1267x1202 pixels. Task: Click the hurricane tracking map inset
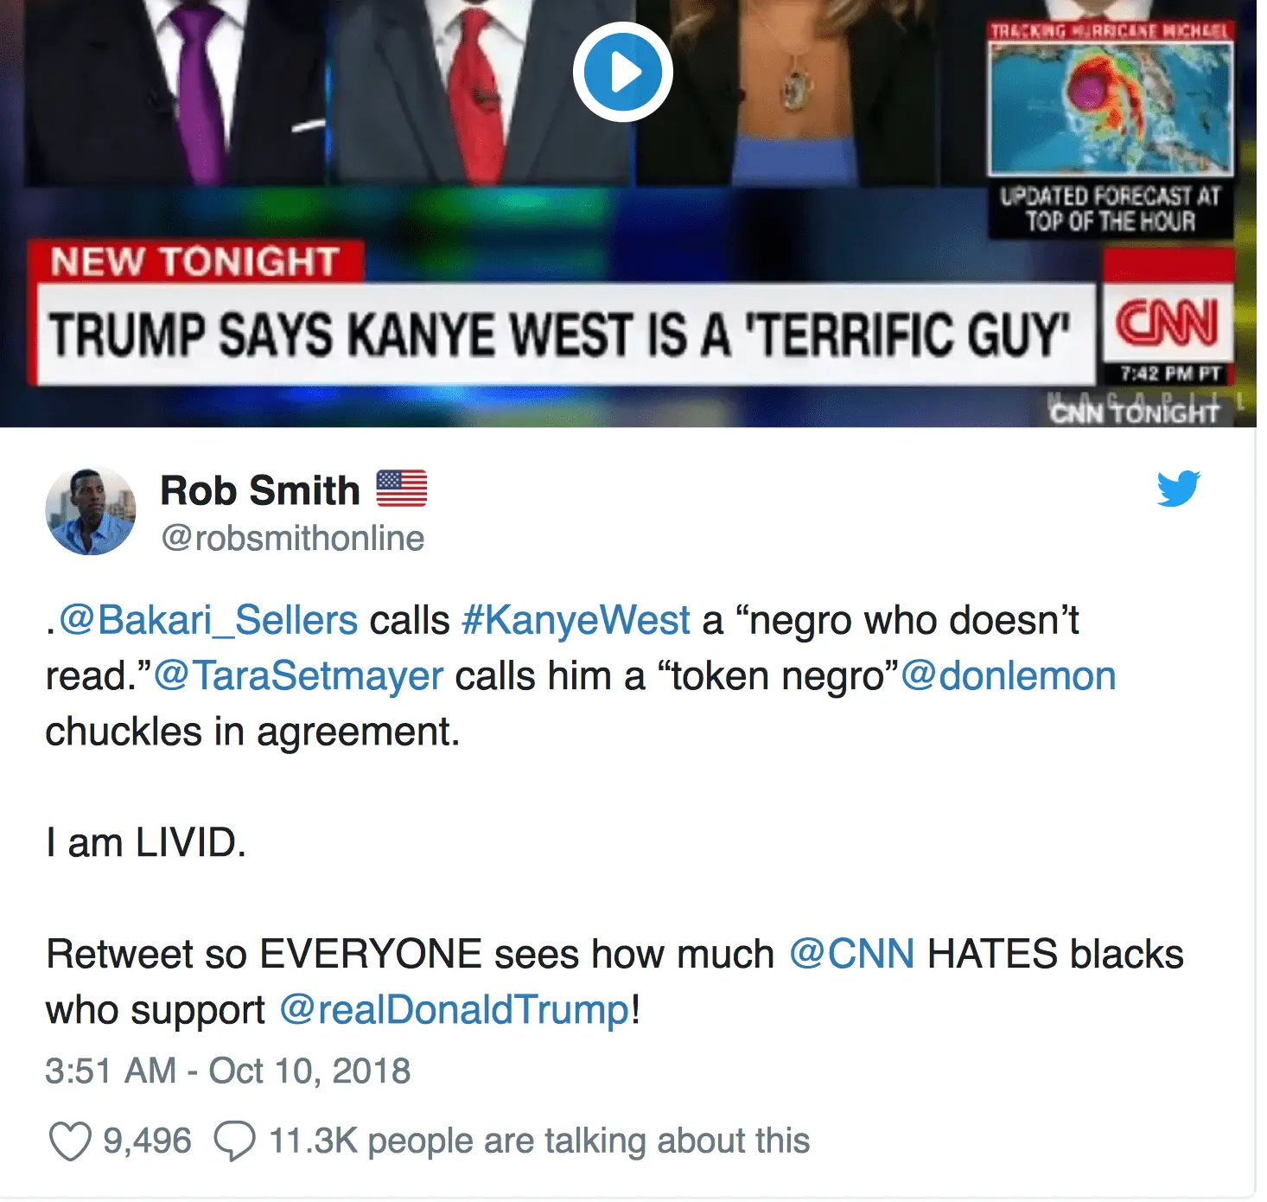coord(1111,107)
